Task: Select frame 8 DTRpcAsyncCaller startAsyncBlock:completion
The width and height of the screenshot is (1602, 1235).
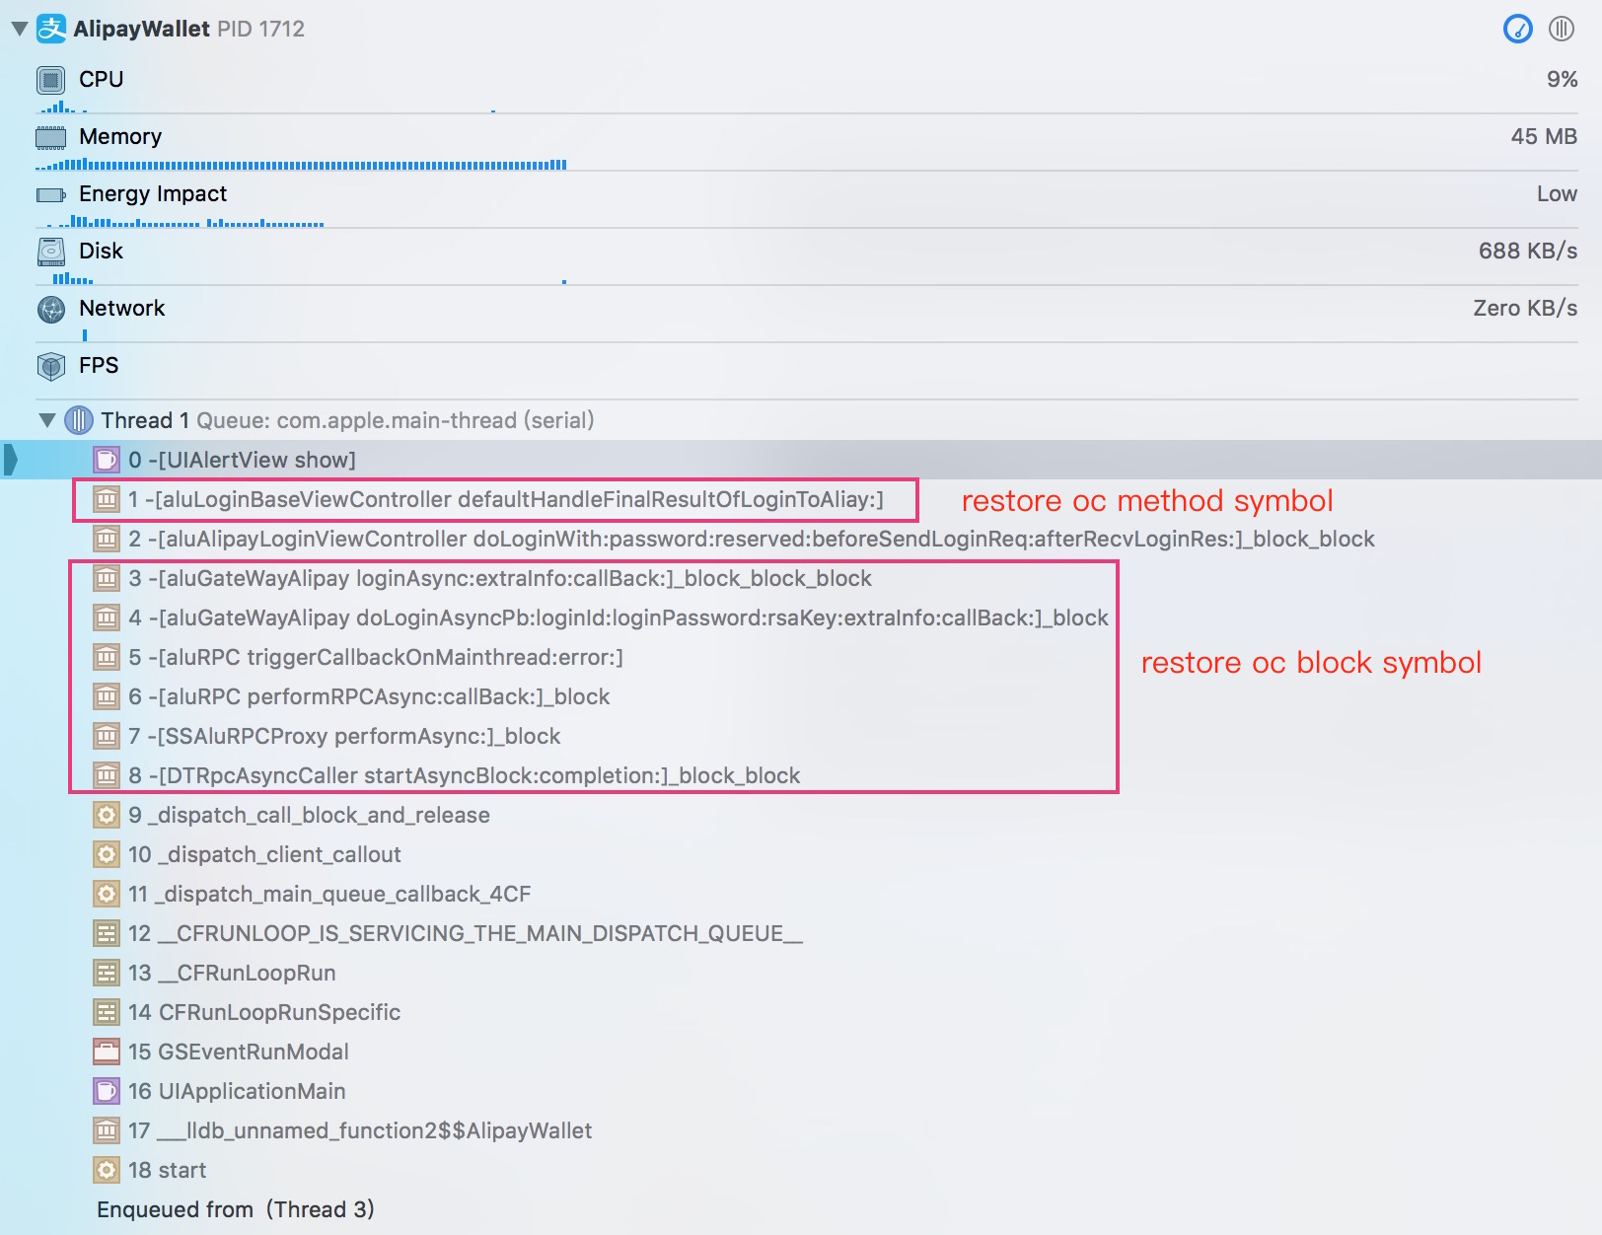Action: [x=801, y=775]
